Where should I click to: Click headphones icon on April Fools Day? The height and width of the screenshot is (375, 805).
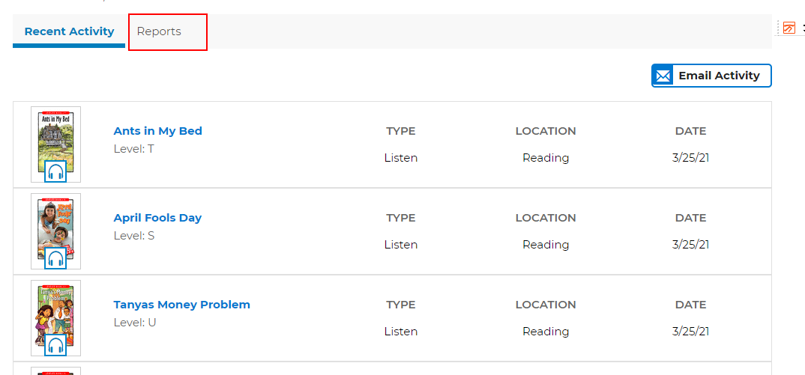55,258
